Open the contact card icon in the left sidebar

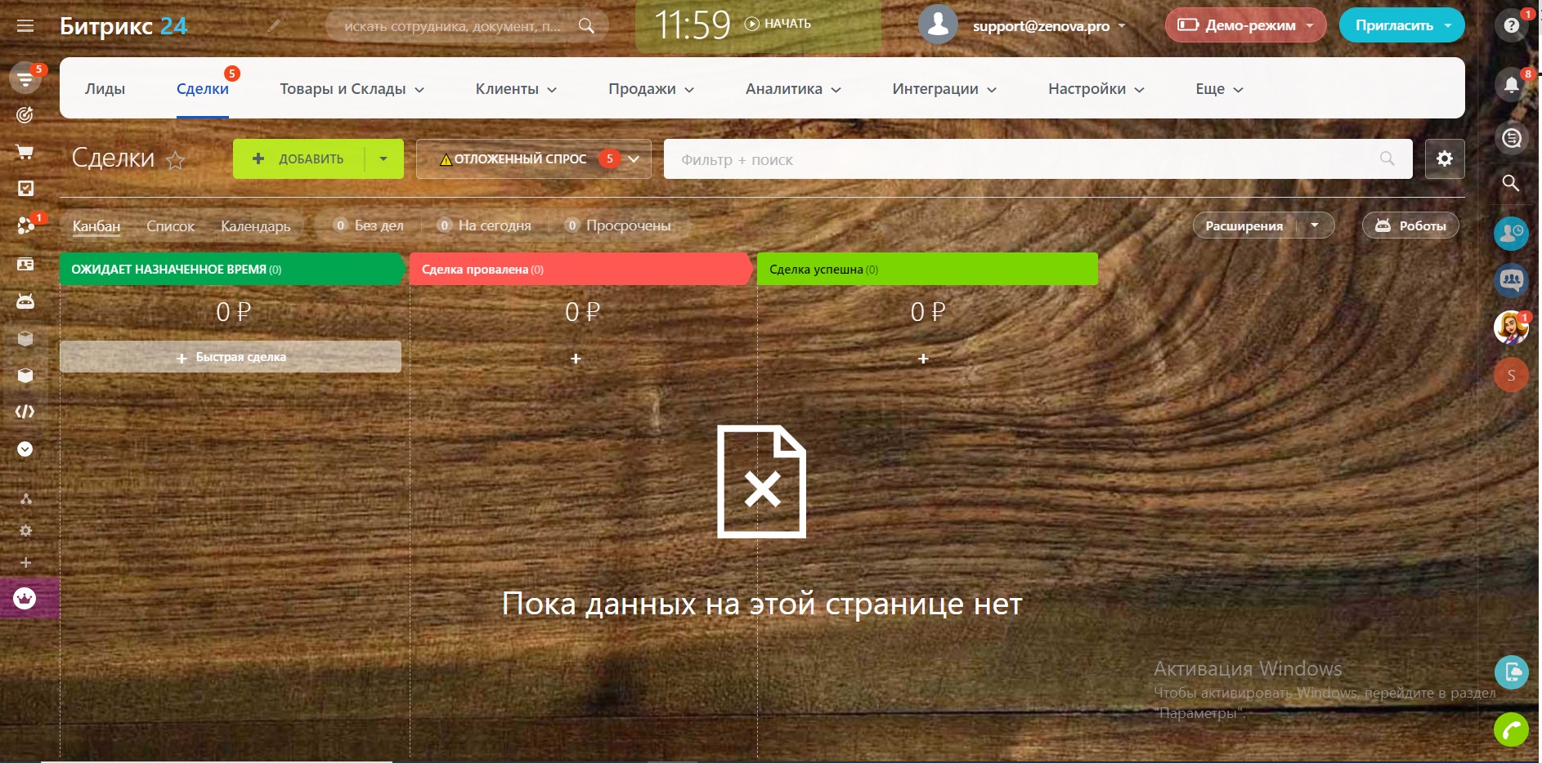(x=25, y=264)
